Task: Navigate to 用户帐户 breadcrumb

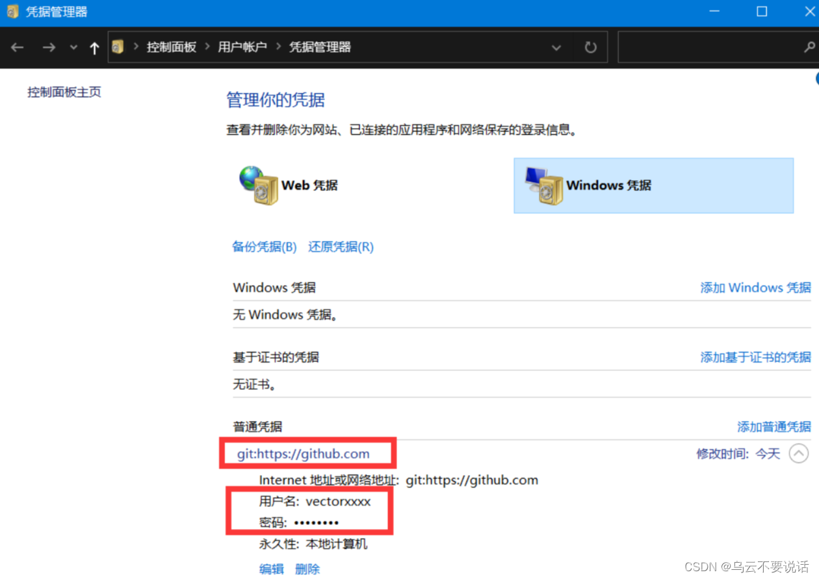Action: 242,47
